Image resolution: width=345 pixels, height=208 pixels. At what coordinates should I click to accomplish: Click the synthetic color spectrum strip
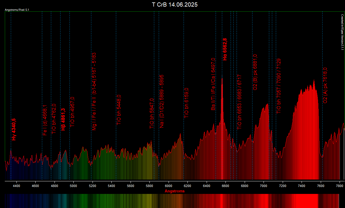click(x=172, y=201)
